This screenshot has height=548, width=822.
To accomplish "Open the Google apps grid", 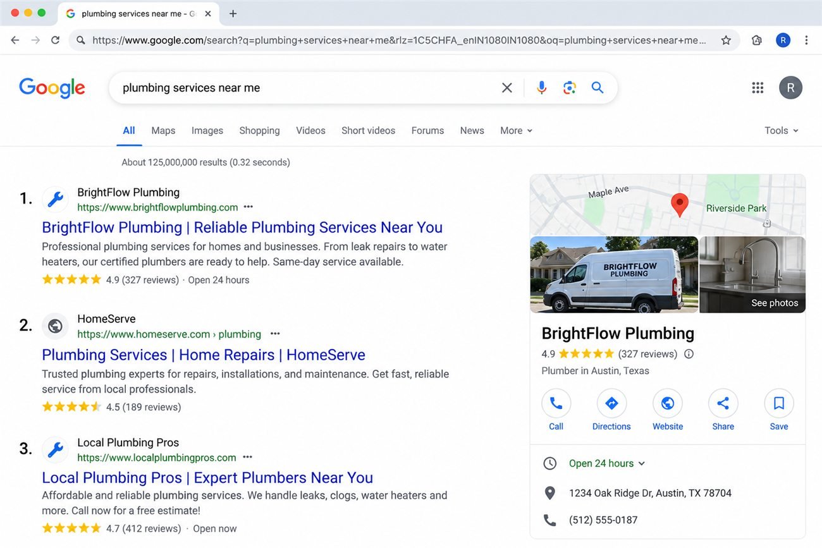I will (x=758, y=88).
